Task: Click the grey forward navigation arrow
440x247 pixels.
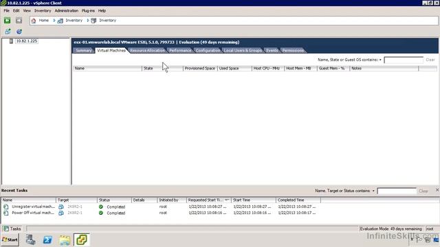Action: click(19, 21)
